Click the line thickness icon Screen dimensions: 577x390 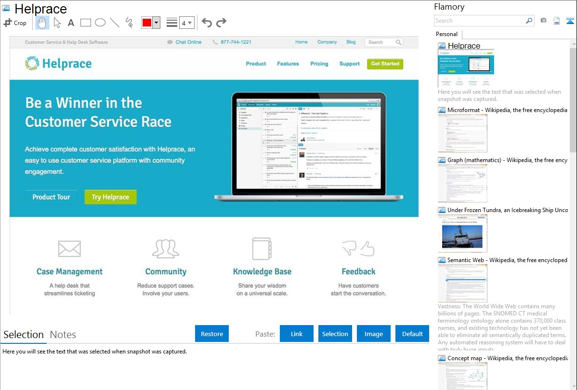172,23
